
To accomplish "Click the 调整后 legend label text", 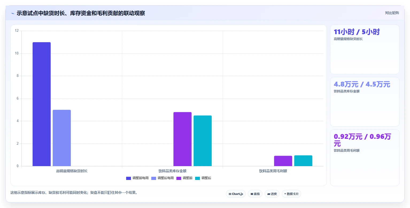I will [x=206, y=178].
